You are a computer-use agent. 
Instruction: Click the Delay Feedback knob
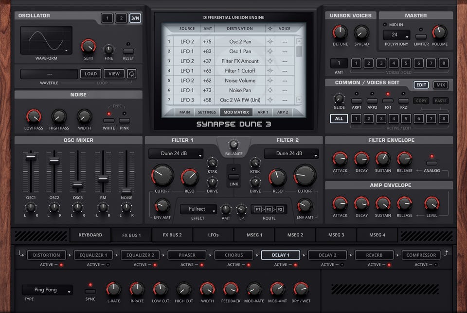(x=231, y=289)
